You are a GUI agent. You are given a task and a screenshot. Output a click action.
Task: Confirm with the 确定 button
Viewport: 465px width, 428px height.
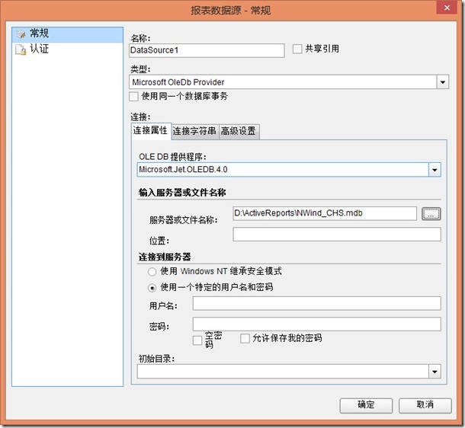click(x=366, y=405)
